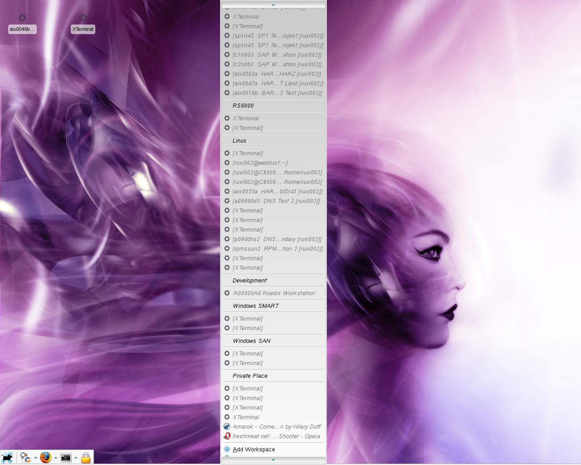Expand the arrow next to Firefox launcher
This screenshot has width=581, height=465.
[x=56, y=457]
